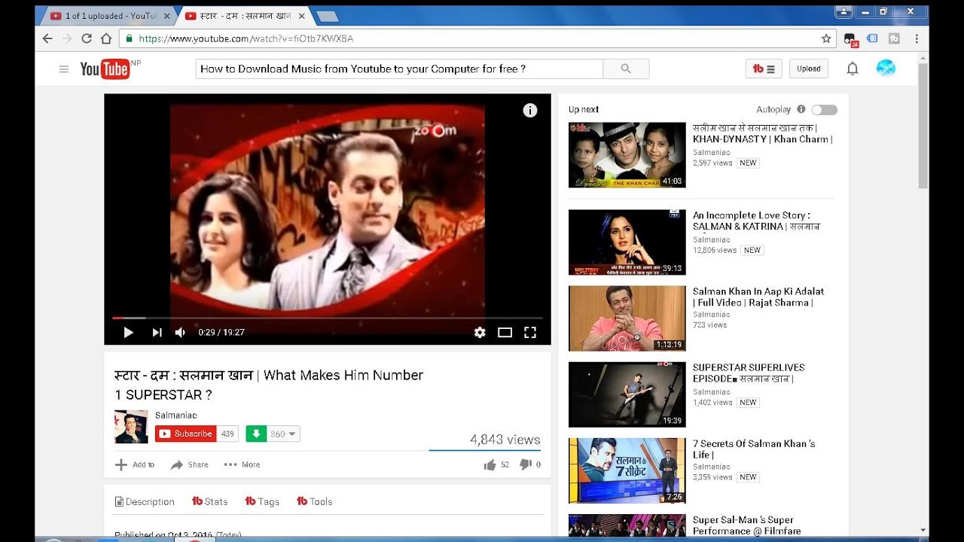The height and width of the screenshot is (542, 964).
Task: Mute the video volume
Action: point(181,332)
